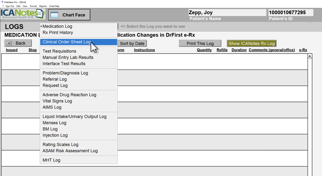The image size is (322, 176).
Task: Select Clinical Order Sheet Log from menu
Action: pos(67,42)
